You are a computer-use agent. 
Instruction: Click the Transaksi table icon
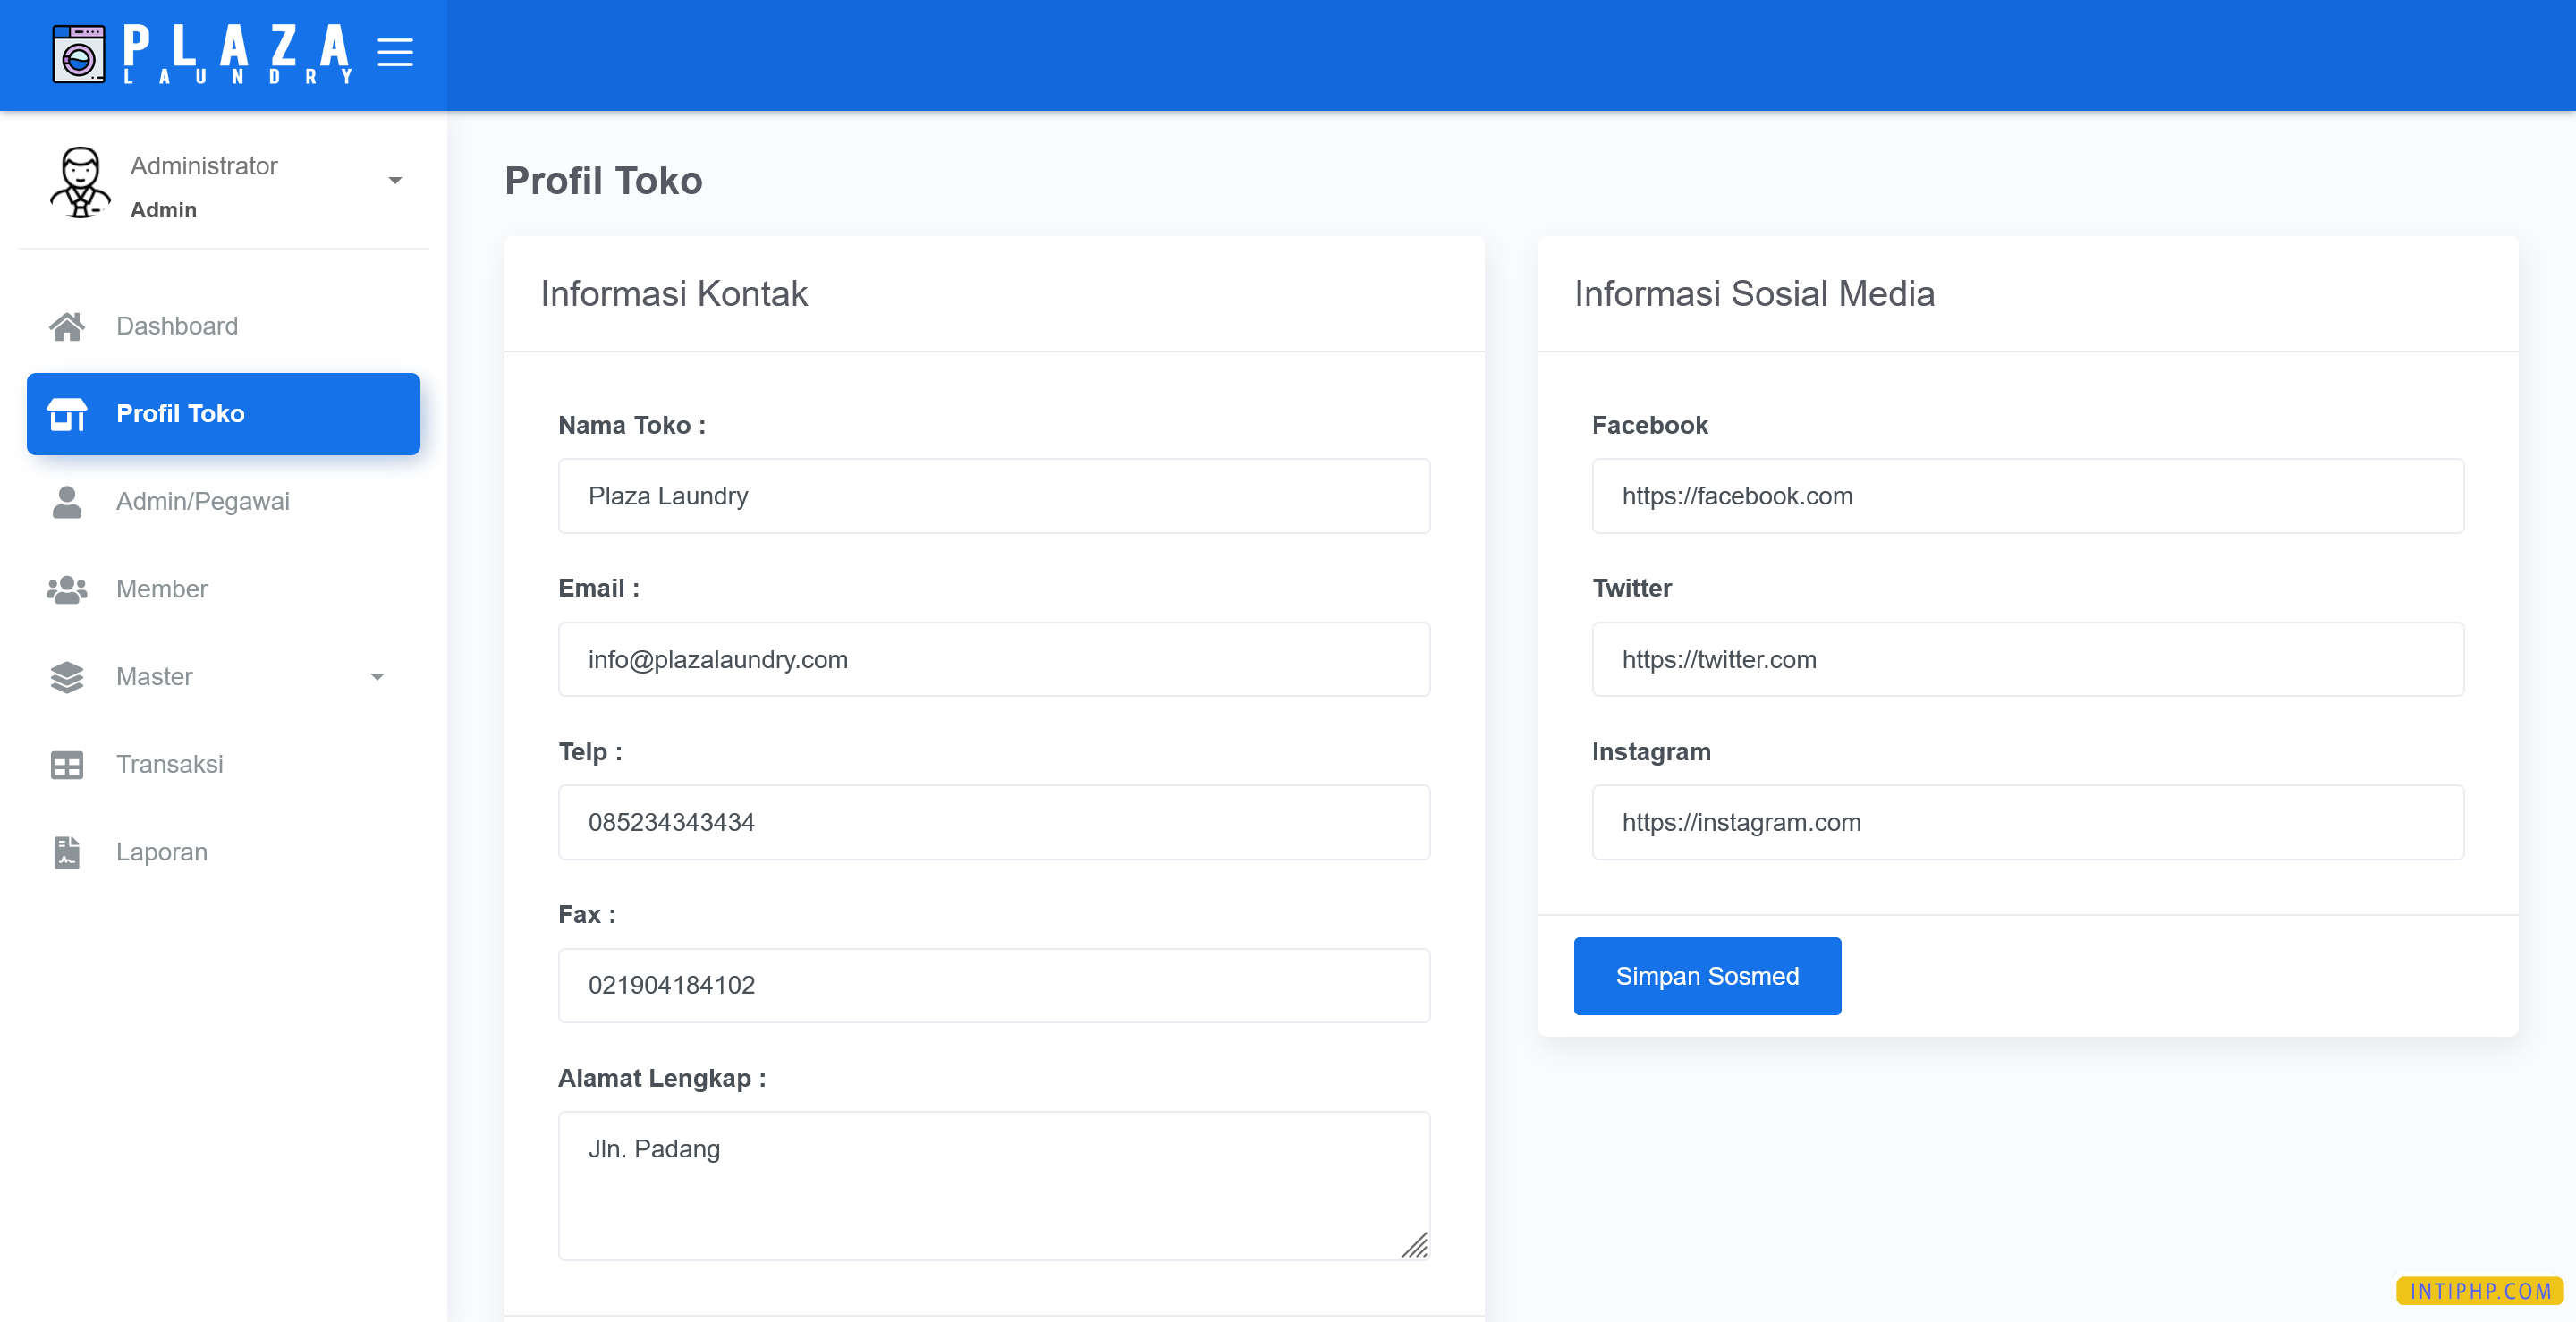67,765
